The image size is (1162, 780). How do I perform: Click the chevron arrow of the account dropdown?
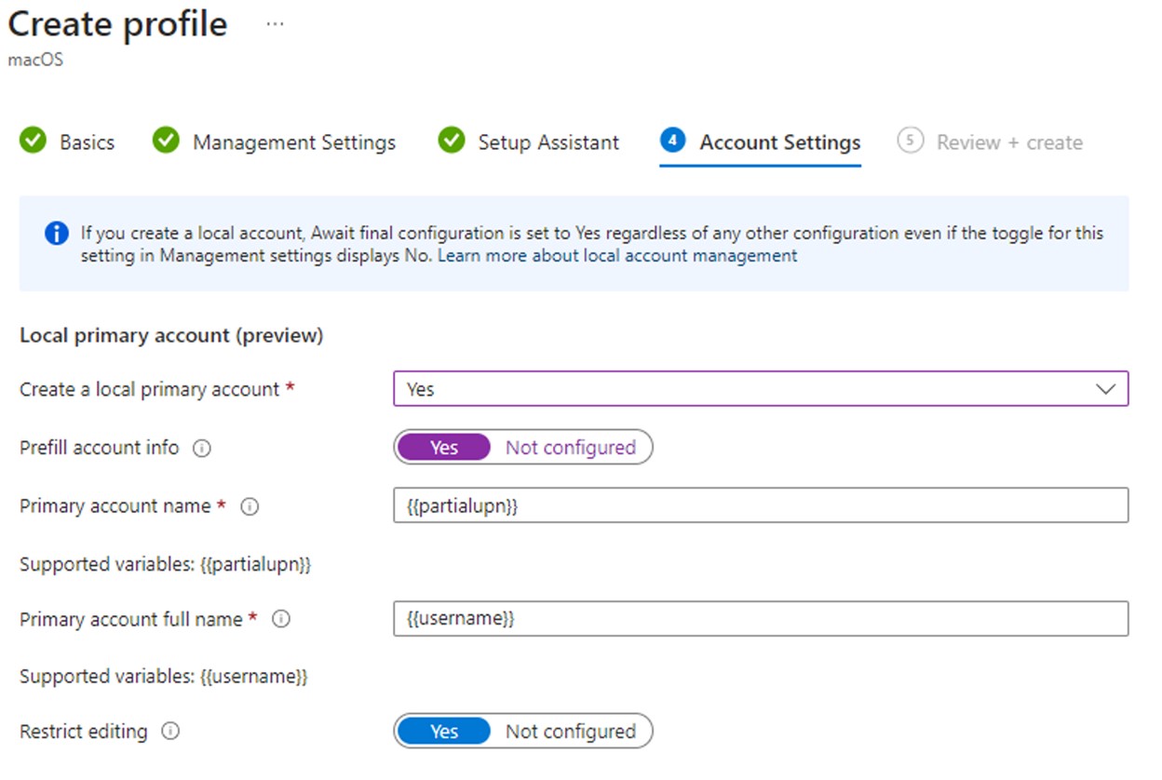tap(1105, 389)
